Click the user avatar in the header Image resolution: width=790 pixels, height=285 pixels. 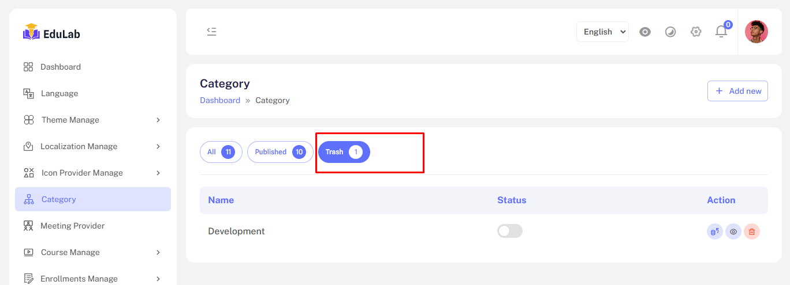click(756, 32)
